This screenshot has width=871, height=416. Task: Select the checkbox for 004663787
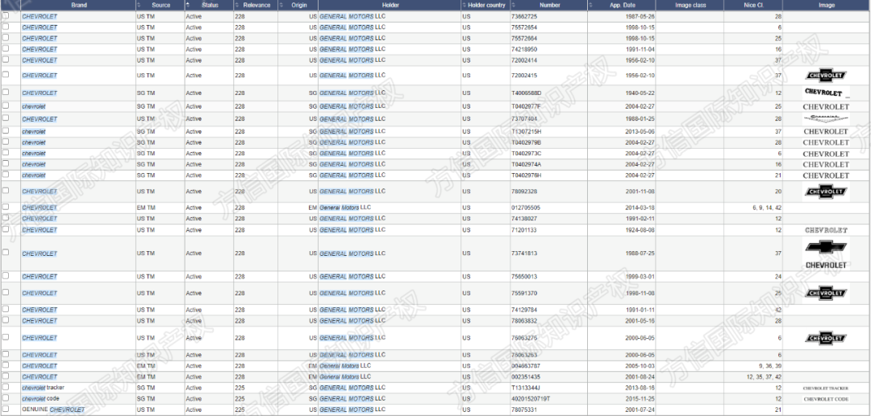pyautogui.click(x=6, y=365)
